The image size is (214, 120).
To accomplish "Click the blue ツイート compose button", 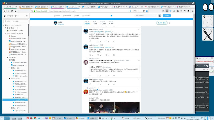I will (167, 16).
